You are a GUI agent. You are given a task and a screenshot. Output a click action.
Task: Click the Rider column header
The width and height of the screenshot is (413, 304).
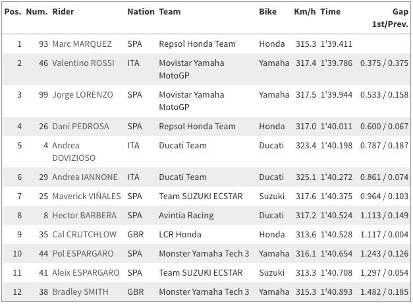pos(63,12)
